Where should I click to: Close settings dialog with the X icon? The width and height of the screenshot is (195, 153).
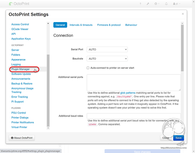pos(183,14)
